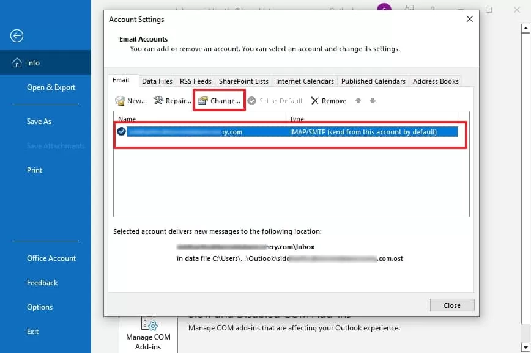Click Manage COM Add-ins button
The height and width of the screenshot is (353, 531).
pyautogui.click(x=148, y=335)
